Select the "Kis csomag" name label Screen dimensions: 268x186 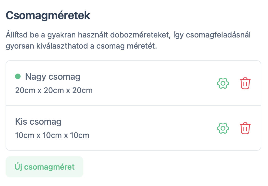coord(38,122)
